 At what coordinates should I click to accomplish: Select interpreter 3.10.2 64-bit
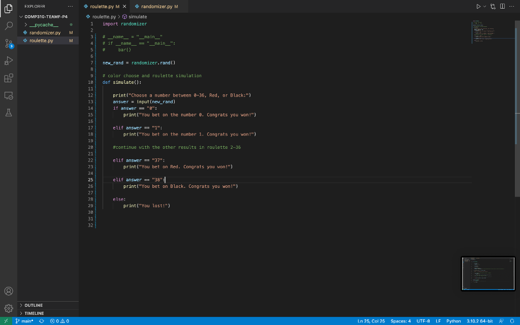pyautogui.click(x=479, y=321)
